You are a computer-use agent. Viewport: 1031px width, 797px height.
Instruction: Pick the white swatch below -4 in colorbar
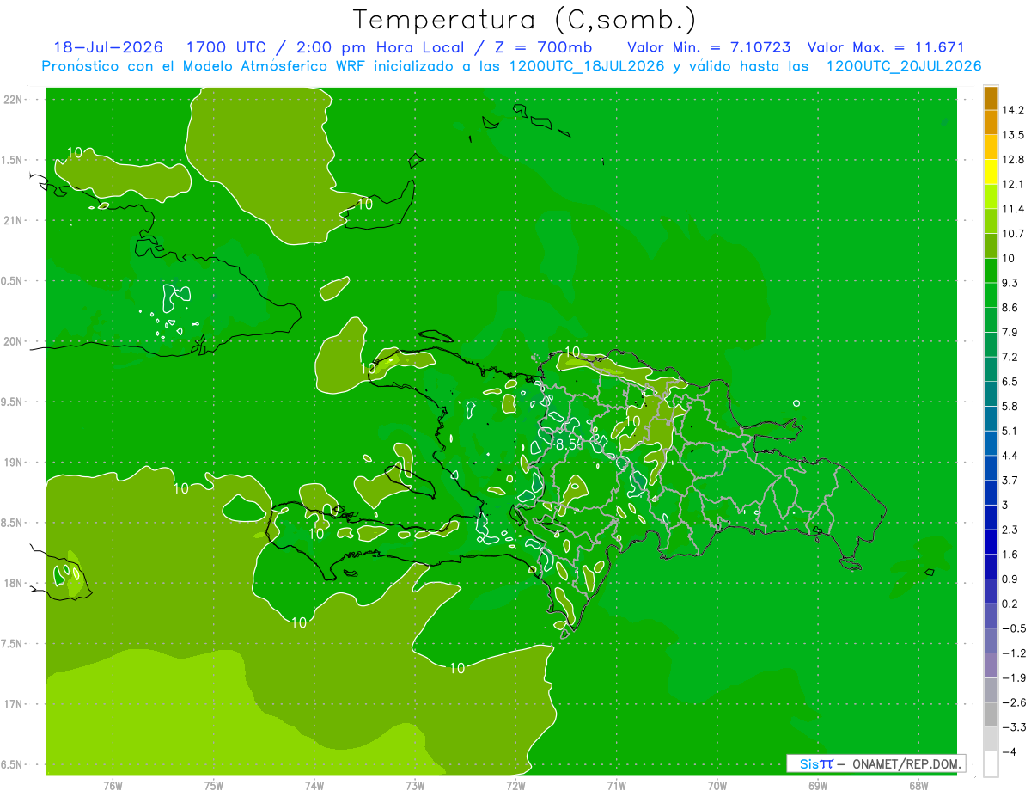pyautogui.click(x=991, y=764)
